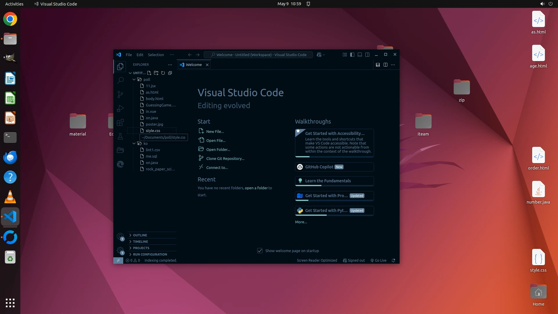
Task: Toggle primary side bar visibility
Action: click(352, 55)
